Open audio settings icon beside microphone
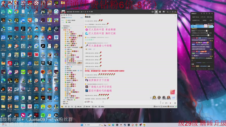 click(x=72, y=107)
